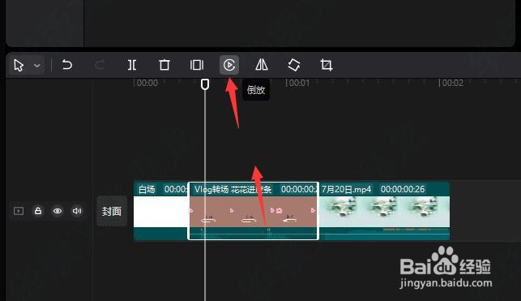This screenshot has height=301, width=521.
Task: Open the crop tool
Action: (327, 65)
